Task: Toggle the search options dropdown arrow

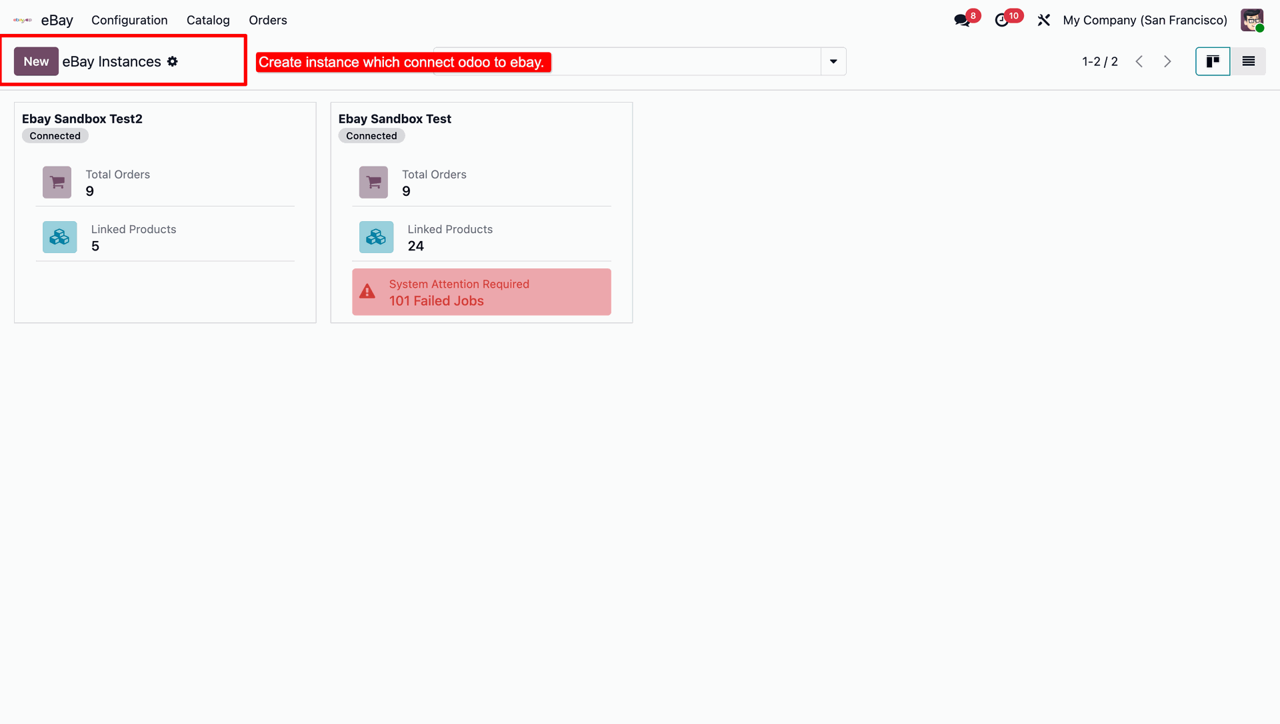Action: coord(833,61)
